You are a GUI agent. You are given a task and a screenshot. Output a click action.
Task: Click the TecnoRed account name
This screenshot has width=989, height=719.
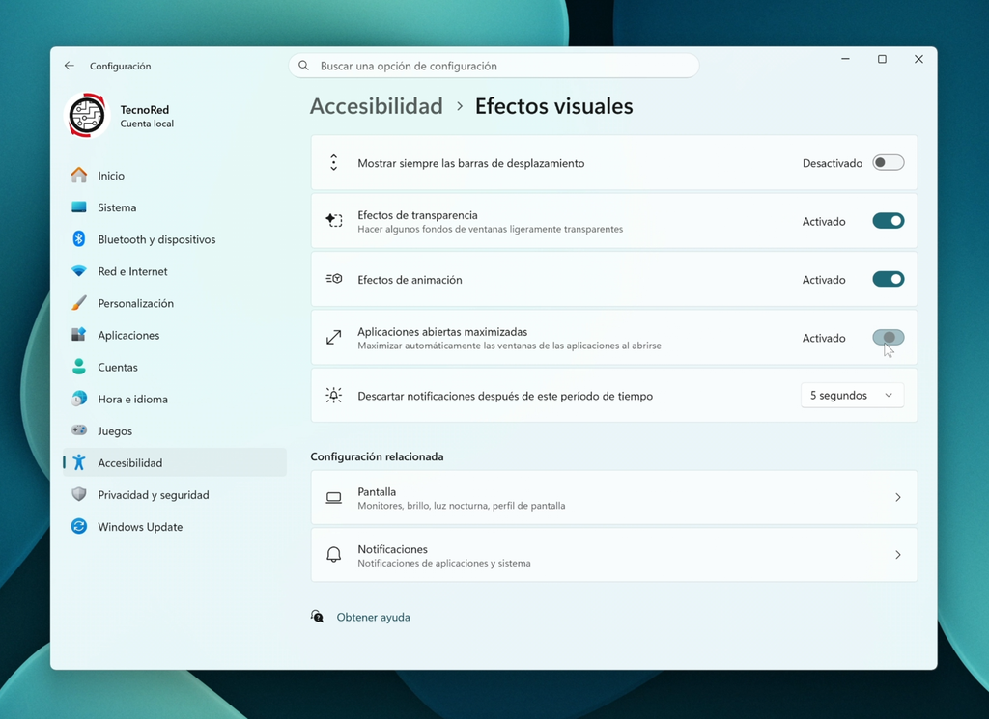tap(145, 110)
